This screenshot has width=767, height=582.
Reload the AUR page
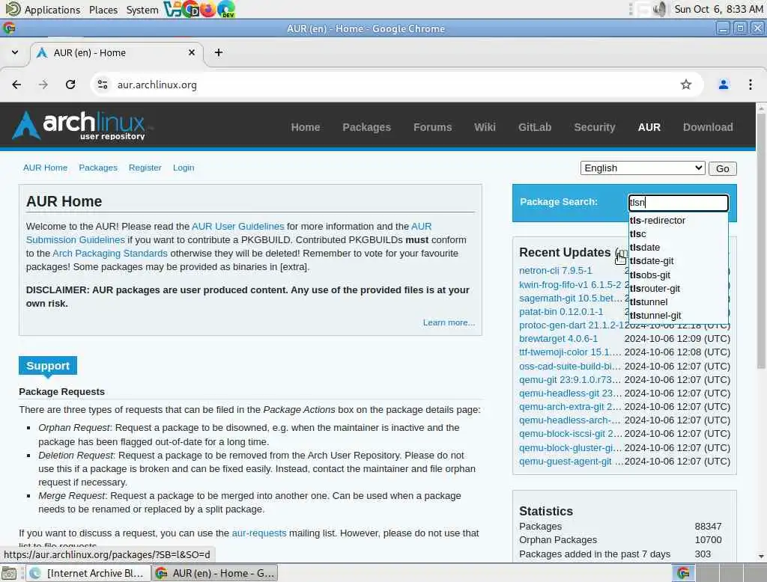[70, 85]
